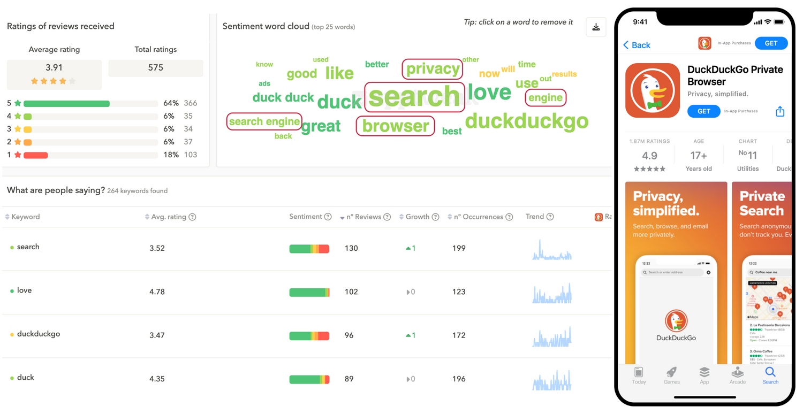Remove 'ads' from the word cloud
This screenshot has width=803, height=414.
[264, 83]
